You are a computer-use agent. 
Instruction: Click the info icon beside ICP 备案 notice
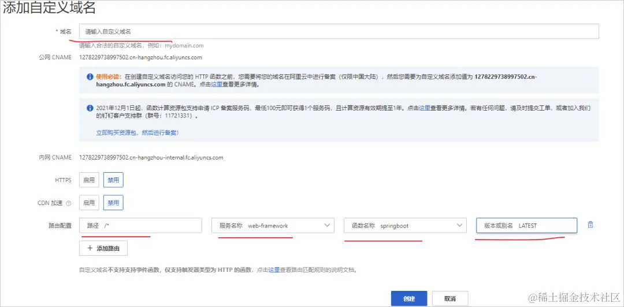tap(90, 108)
